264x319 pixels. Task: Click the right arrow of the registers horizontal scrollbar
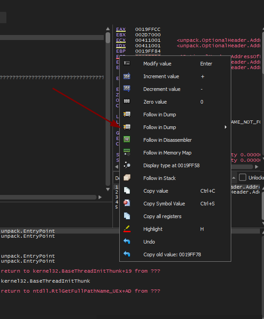[257, 167]
